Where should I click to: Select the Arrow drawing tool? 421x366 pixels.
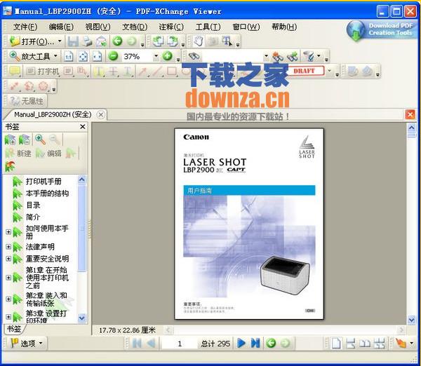click(142, 71)
